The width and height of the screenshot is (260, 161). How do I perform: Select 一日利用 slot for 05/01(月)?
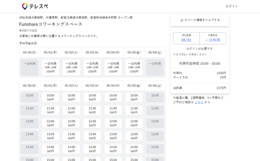[x=50, y=67]
